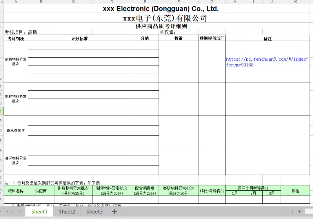The height and width of the screenshot is (219, 313).
Task: Click the company title 'xxx Electronic (Dongguan) Co., Ltd.'
Action: pyautogui.click(x=161, y=9)
